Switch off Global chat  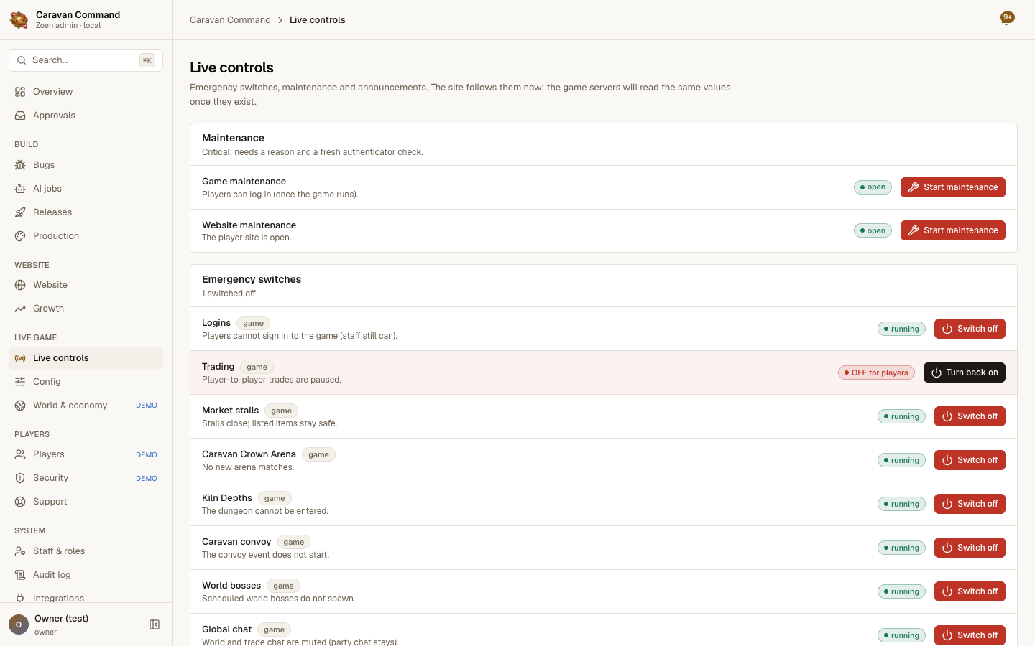[970, 635]
